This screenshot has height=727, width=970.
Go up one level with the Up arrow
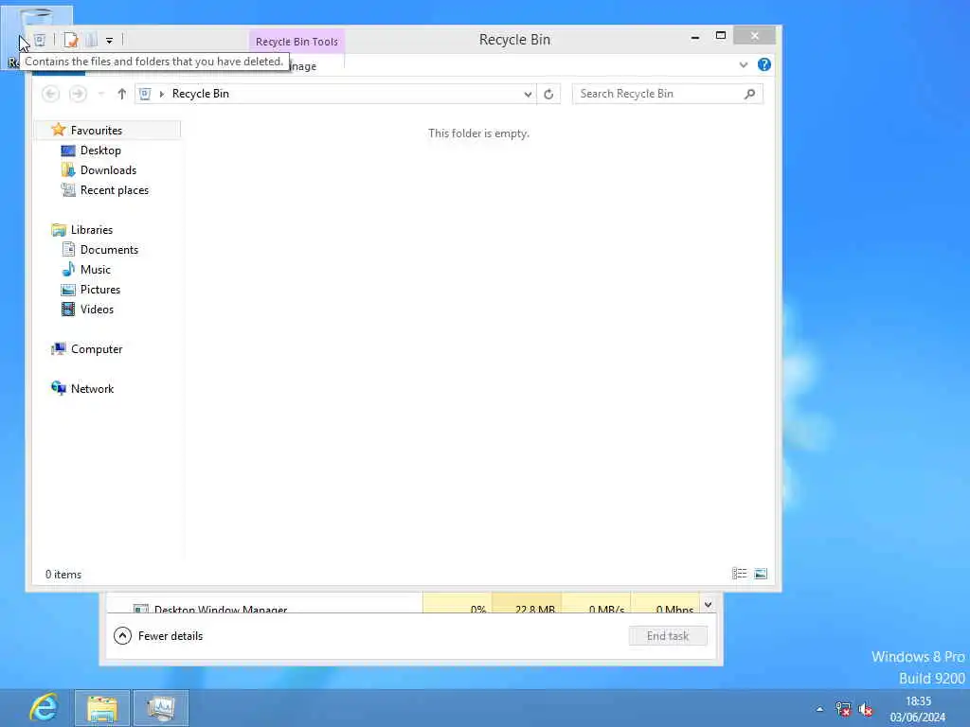click(x=121, y=94)
